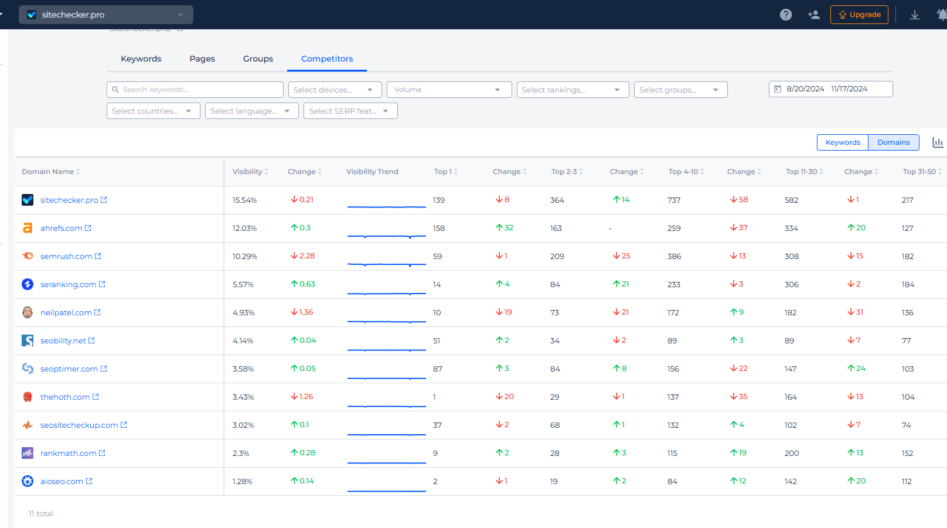Image resolution: width=947 pixels, height=528 pixels.
Task: Open the Volume filter dropdown
Action: click(x=449, y=90)
